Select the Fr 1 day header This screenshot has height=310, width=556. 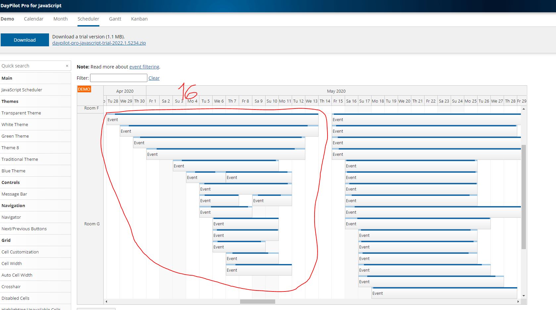(x=153, y=101)
